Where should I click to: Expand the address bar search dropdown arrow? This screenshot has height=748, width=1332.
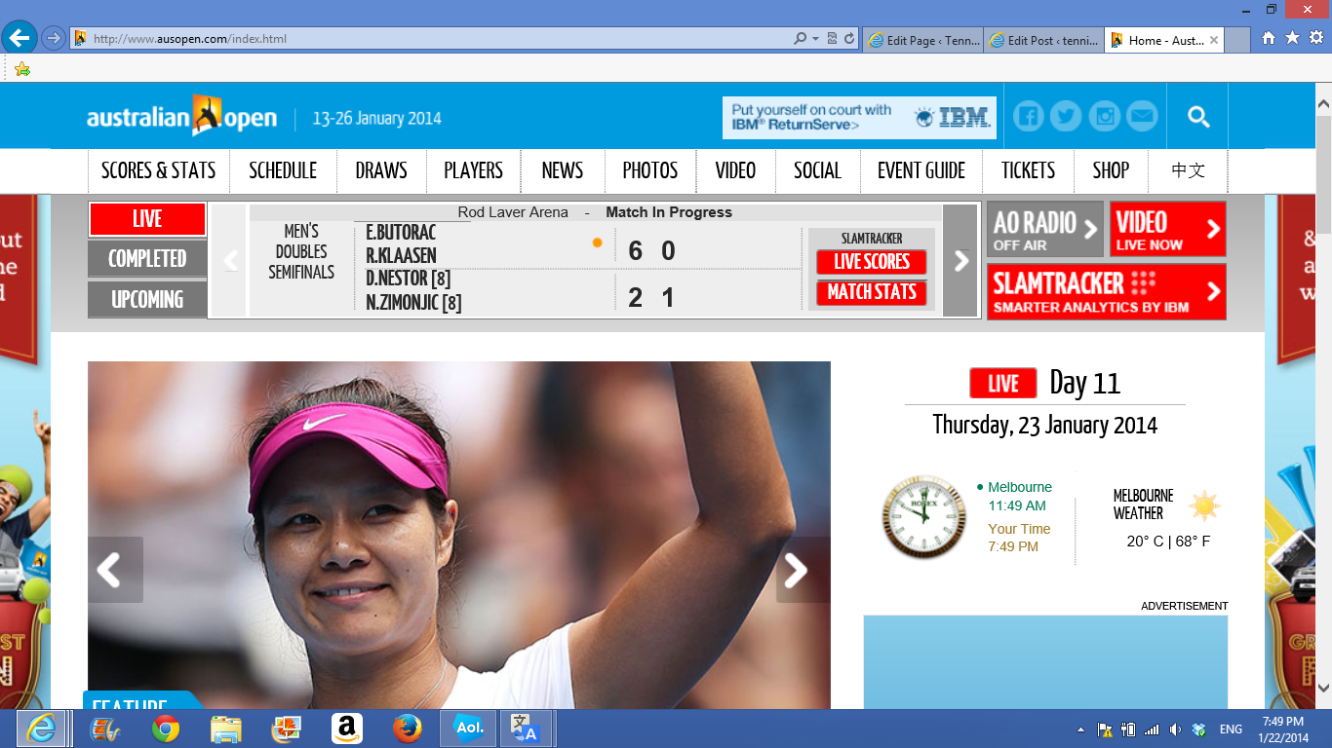815,39
